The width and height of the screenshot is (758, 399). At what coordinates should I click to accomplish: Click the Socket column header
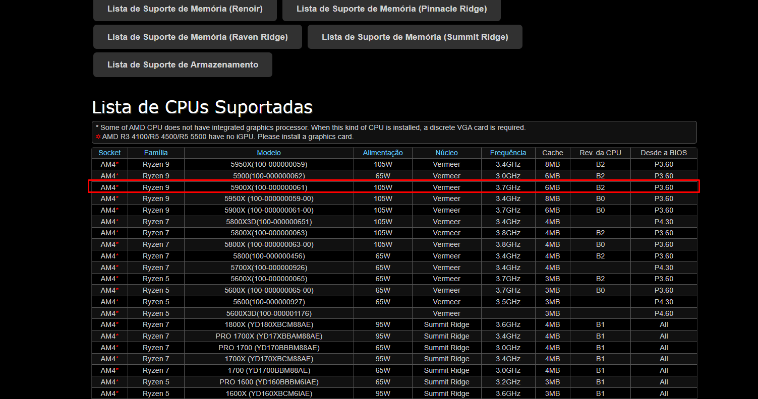(x=109, y=153)
